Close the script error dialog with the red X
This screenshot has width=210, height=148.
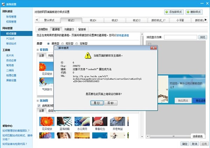point(154,48)
